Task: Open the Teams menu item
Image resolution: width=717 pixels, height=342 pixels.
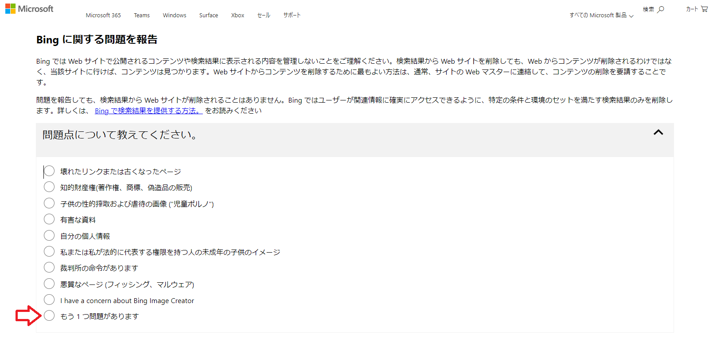Action: click(x=142, y=15)
